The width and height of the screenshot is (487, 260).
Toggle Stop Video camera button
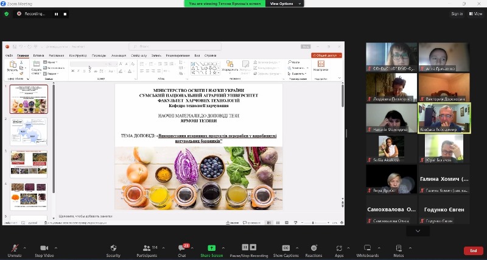(x=44, y=248)
